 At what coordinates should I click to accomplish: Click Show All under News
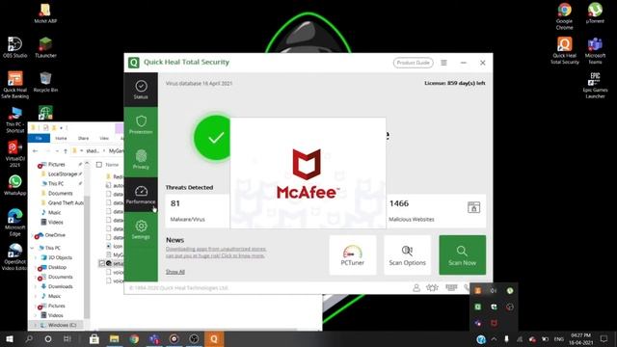pyautogui.click(x=175, y=272)
